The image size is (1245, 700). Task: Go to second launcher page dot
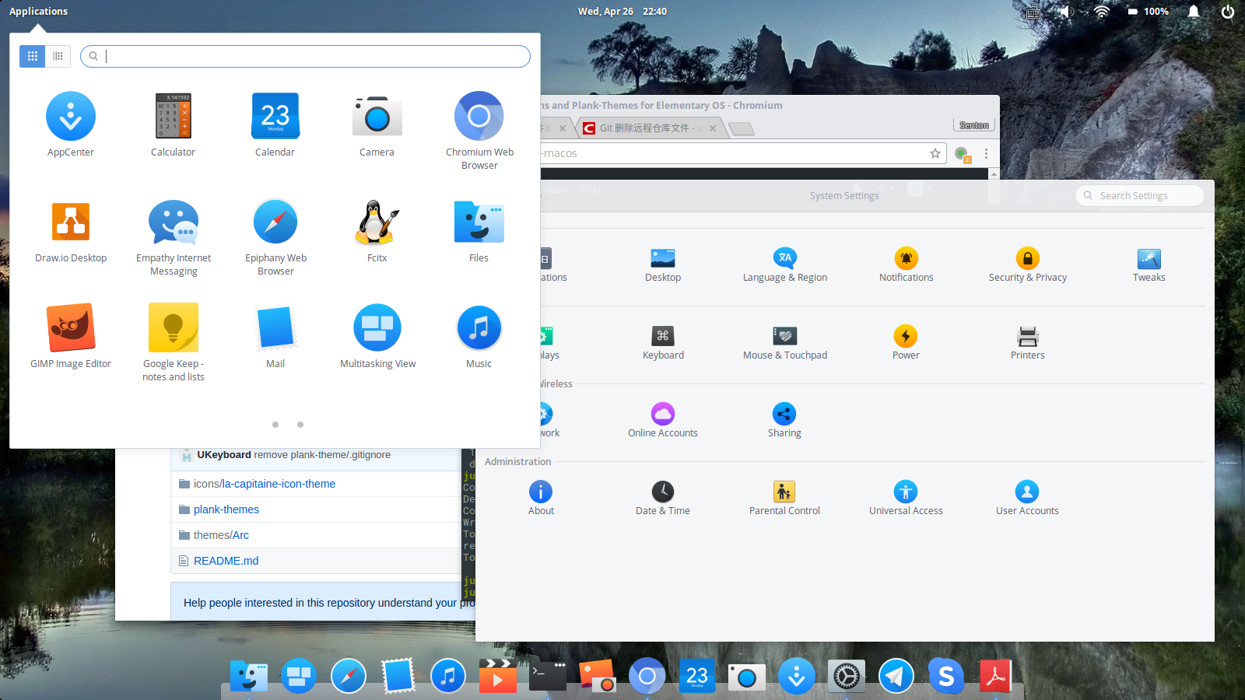(x=300, y=425)
